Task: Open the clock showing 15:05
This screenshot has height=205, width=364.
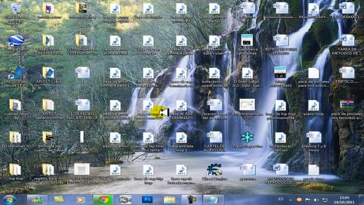Action: (x=344, y=200)
